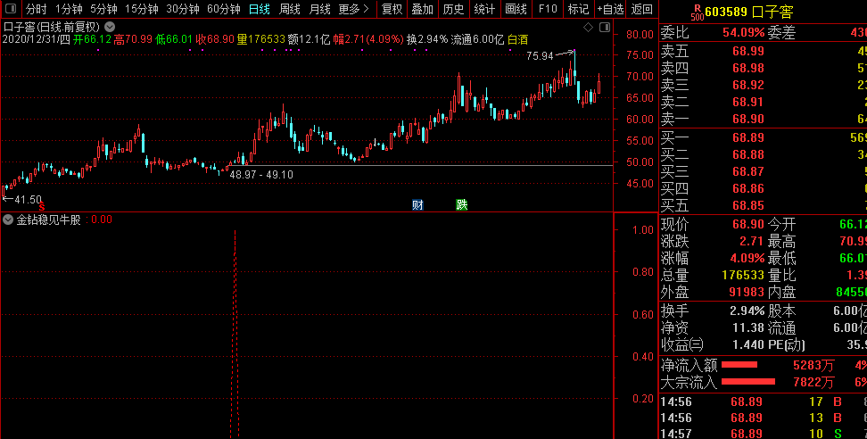
Task: Click the red dashed indicator signal spike
Action: (x=235, y=334)
